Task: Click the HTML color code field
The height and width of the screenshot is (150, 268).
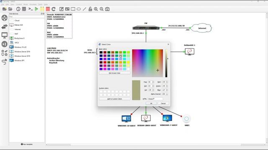Action: 155,99
